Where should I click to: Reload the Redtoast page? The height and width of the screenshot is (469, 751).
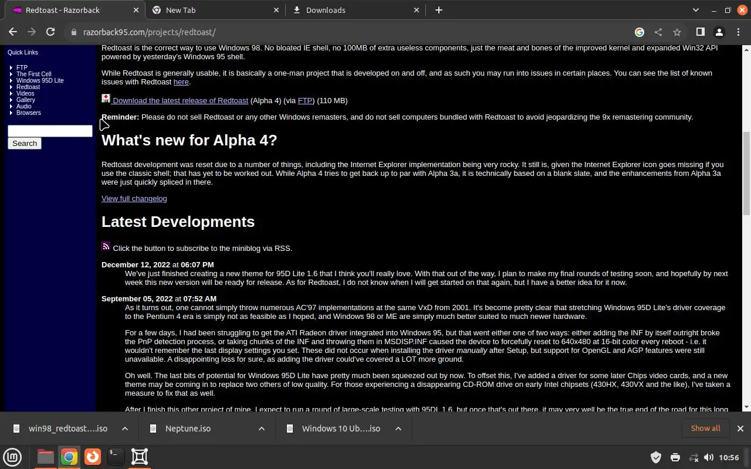point(50,32)
